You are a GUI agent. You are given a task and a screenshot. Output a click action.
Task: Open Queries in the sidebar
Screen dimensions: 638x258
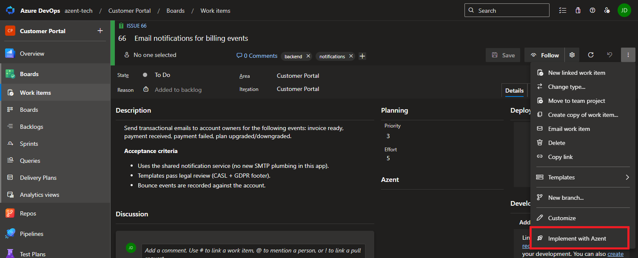point(55,161)
